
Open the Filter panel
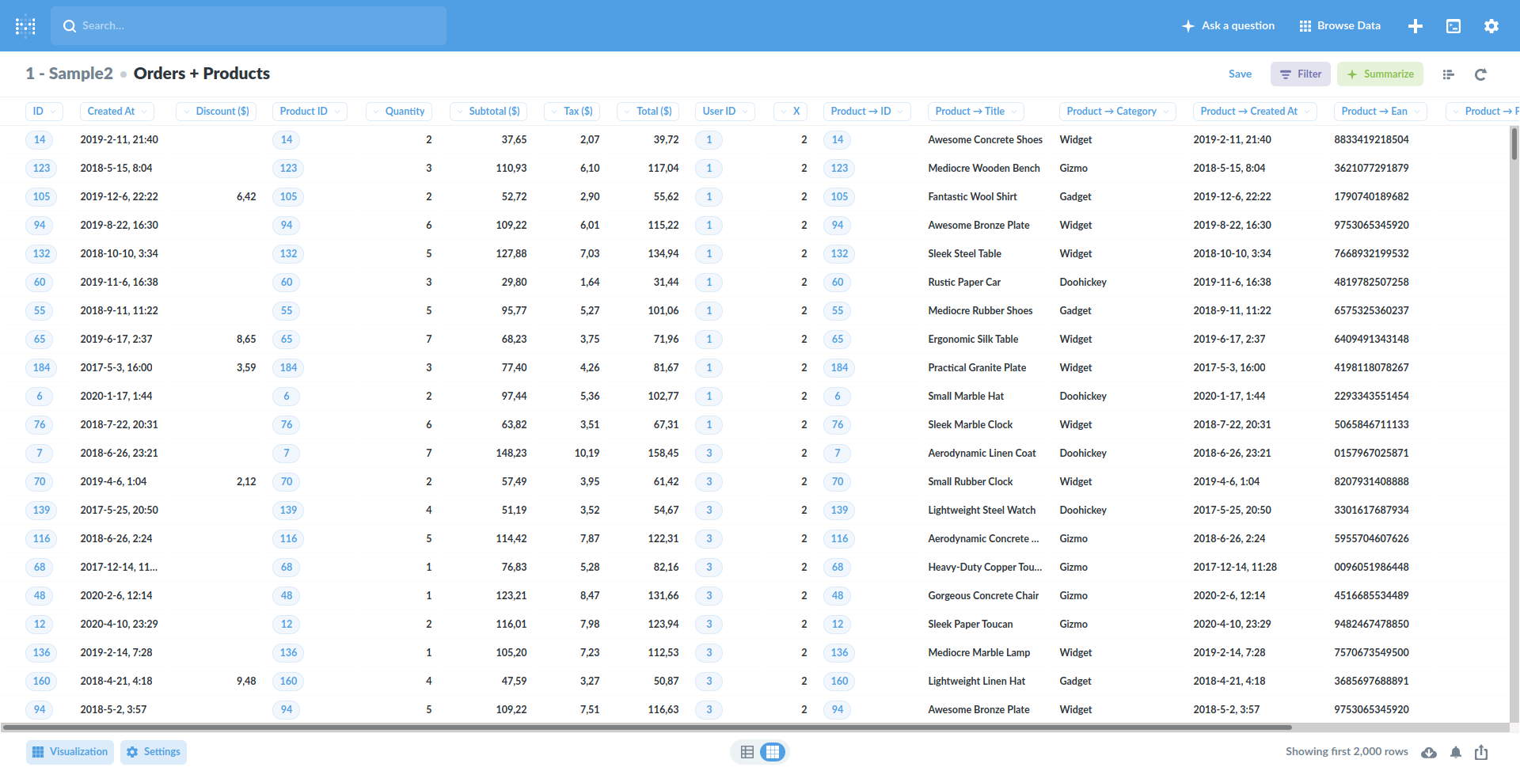[x=1300, y=74]
